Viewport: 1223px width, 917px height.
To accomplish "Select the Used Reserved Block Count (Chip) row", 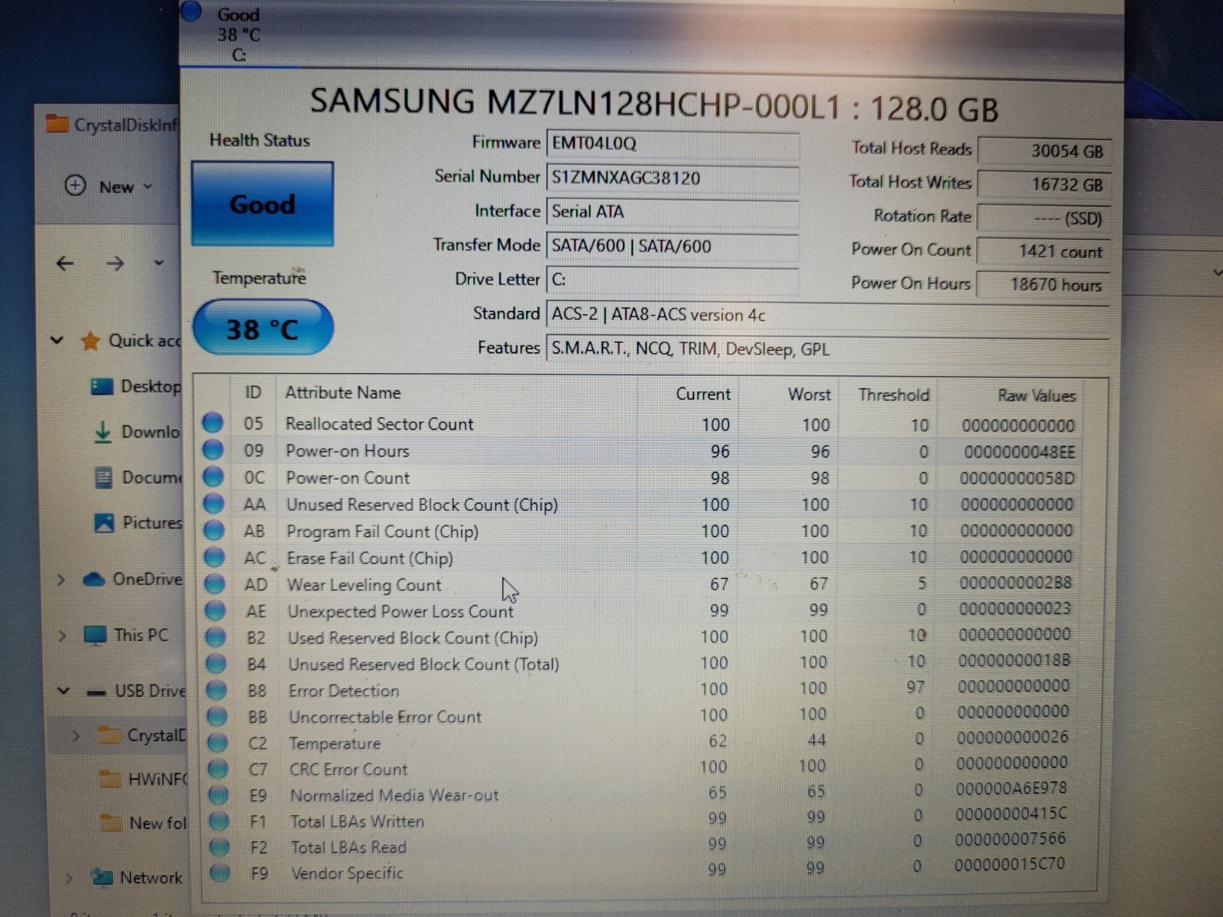I will [642, 637].
